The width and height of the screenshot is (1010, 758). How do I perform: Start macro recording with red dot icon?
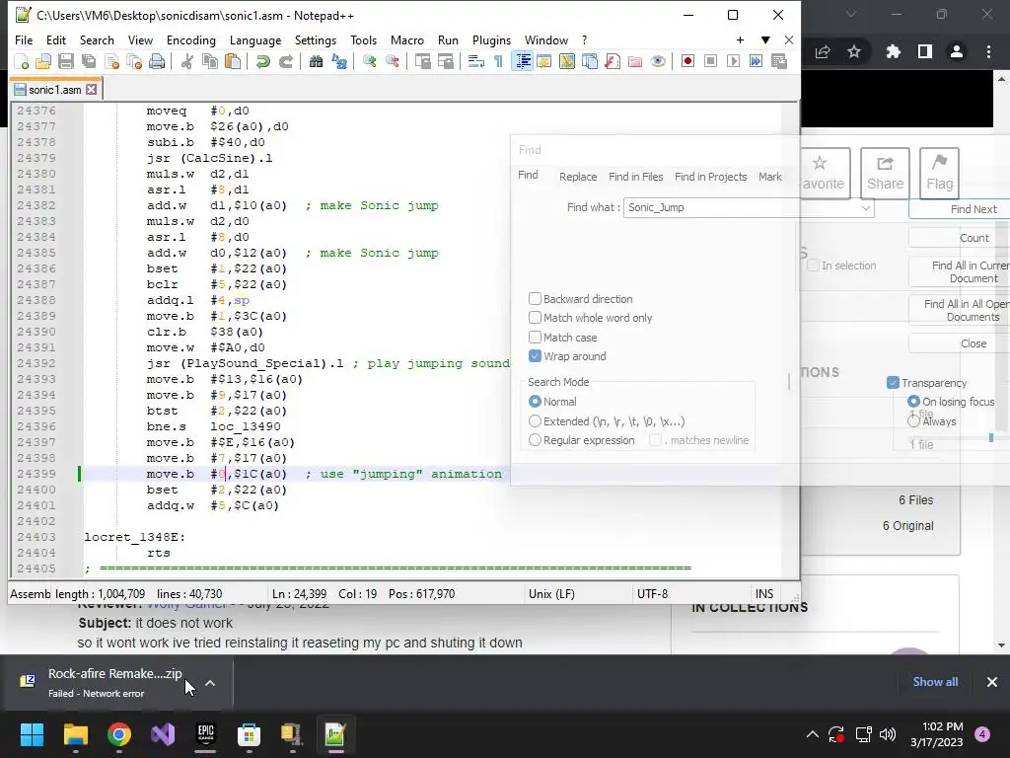[x=687, y=61]
